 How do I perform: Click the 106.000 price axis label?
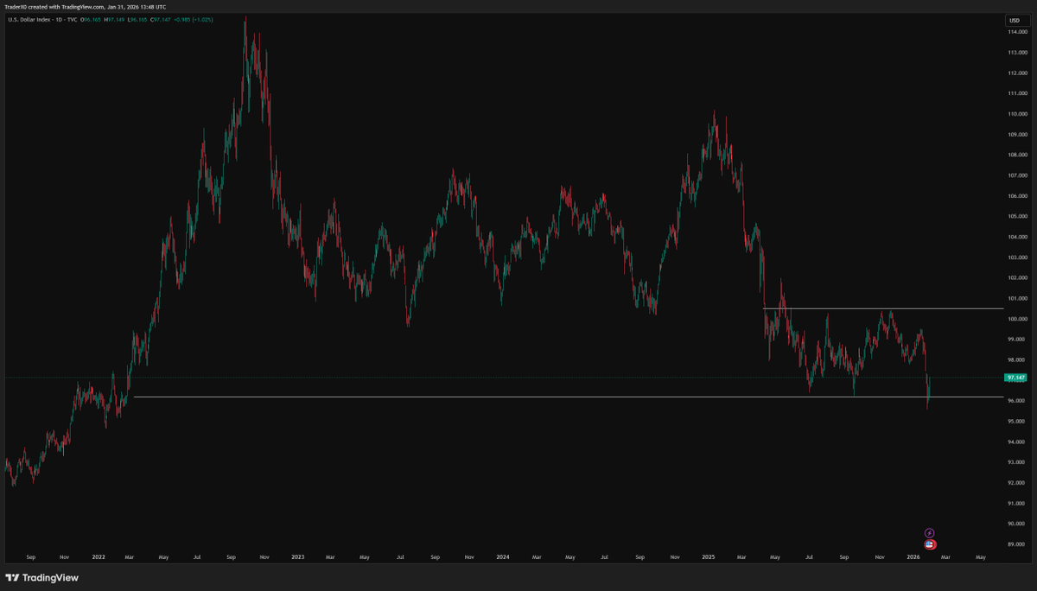click(1016, 196)
